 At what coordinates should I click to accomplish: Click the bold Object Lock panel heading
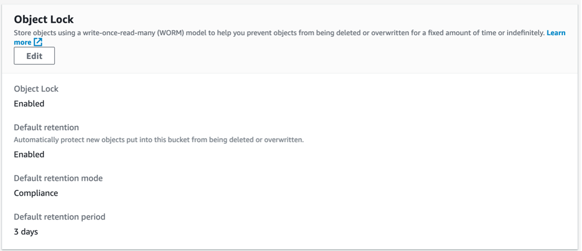(x=43, y=19)
